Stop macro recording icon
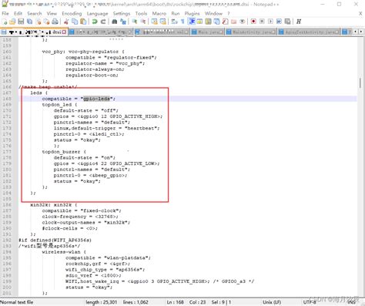 click(x=262, y=22)
